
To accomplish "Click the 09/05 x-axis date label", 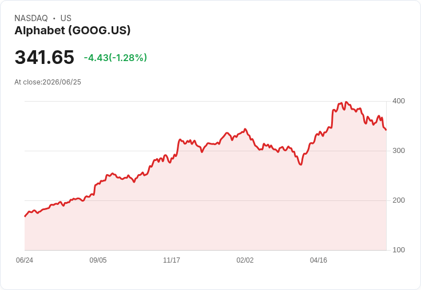I will (98, 260).
